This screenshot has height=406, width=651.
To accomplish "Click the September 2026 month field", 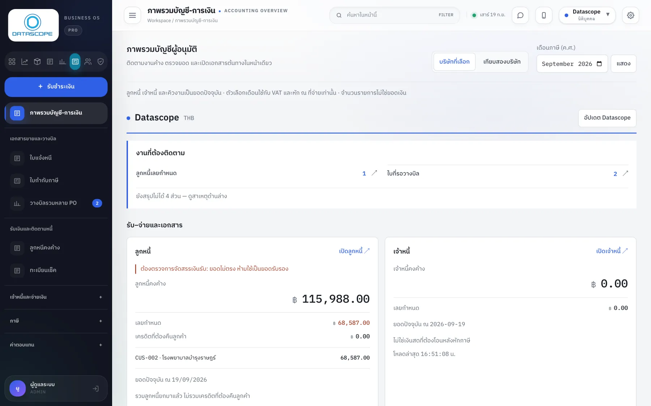I will [572, 64].
